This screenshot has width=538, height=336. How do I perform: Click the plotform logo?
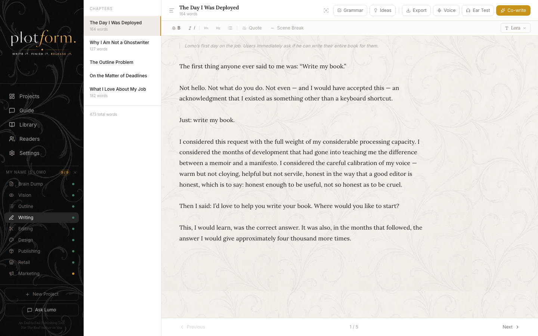pyautogui.click(x=43, y=42)
